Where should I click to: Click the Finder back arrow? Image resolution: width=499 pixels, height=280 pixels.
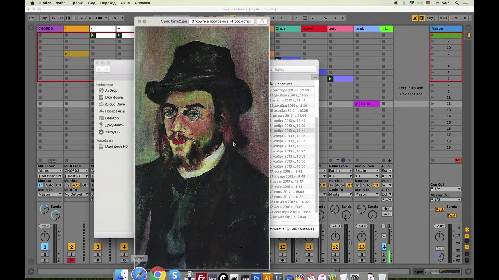pyautogui.click(x=99, y=69)
